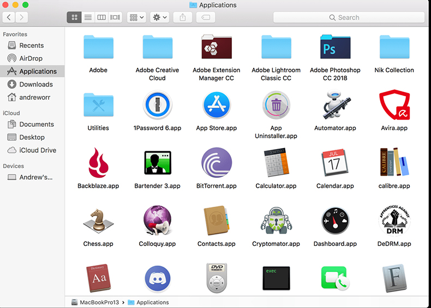431x308 pixels.
Task: Select Applications in the sidebar
Action: point(32,71)
